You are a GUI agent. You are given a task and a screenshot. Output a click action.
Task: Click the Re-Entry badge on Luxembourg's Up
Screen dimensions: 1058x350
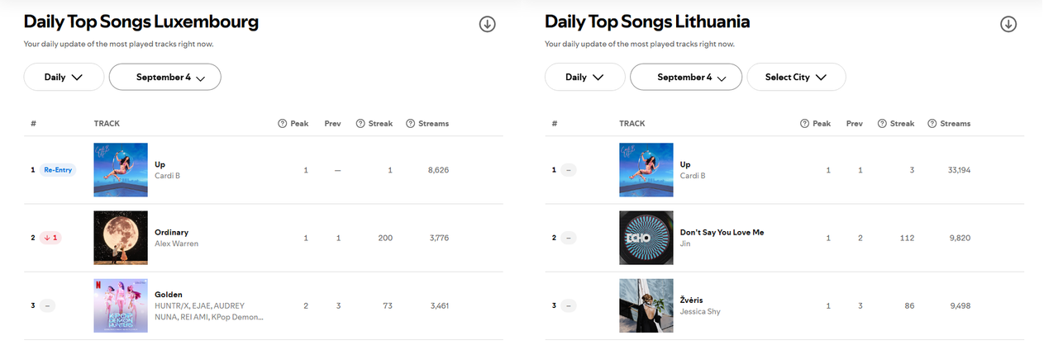tap(56, 170)
